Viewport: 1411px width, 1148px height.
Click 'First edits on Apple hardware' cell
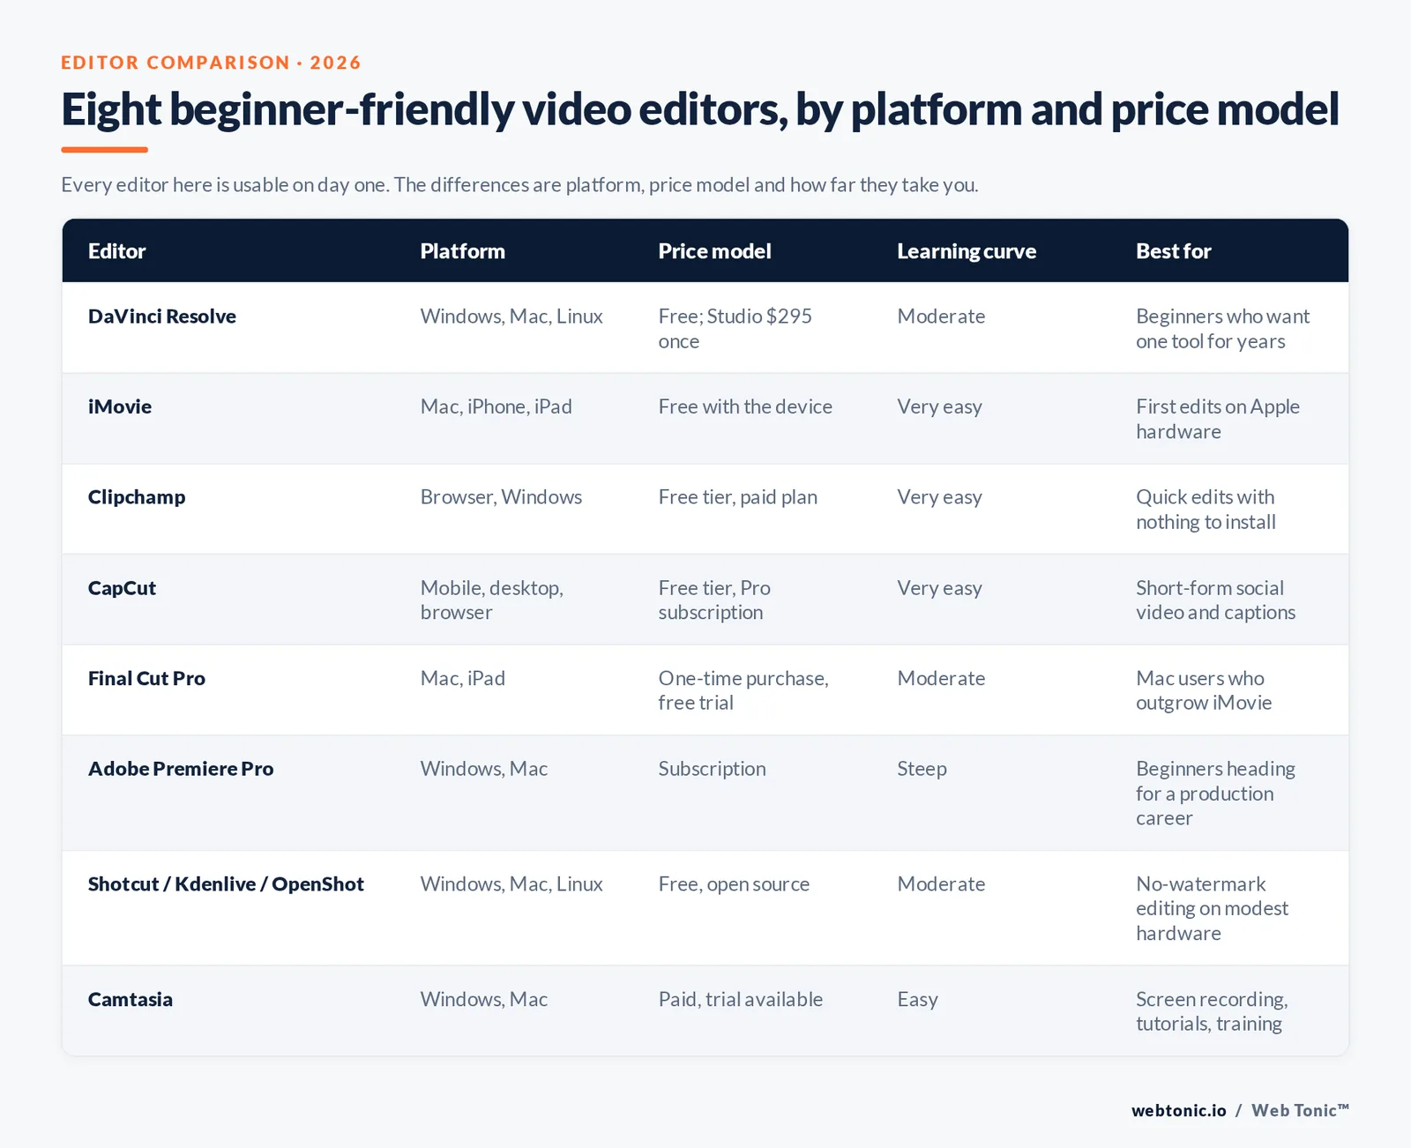point(1218,419)
